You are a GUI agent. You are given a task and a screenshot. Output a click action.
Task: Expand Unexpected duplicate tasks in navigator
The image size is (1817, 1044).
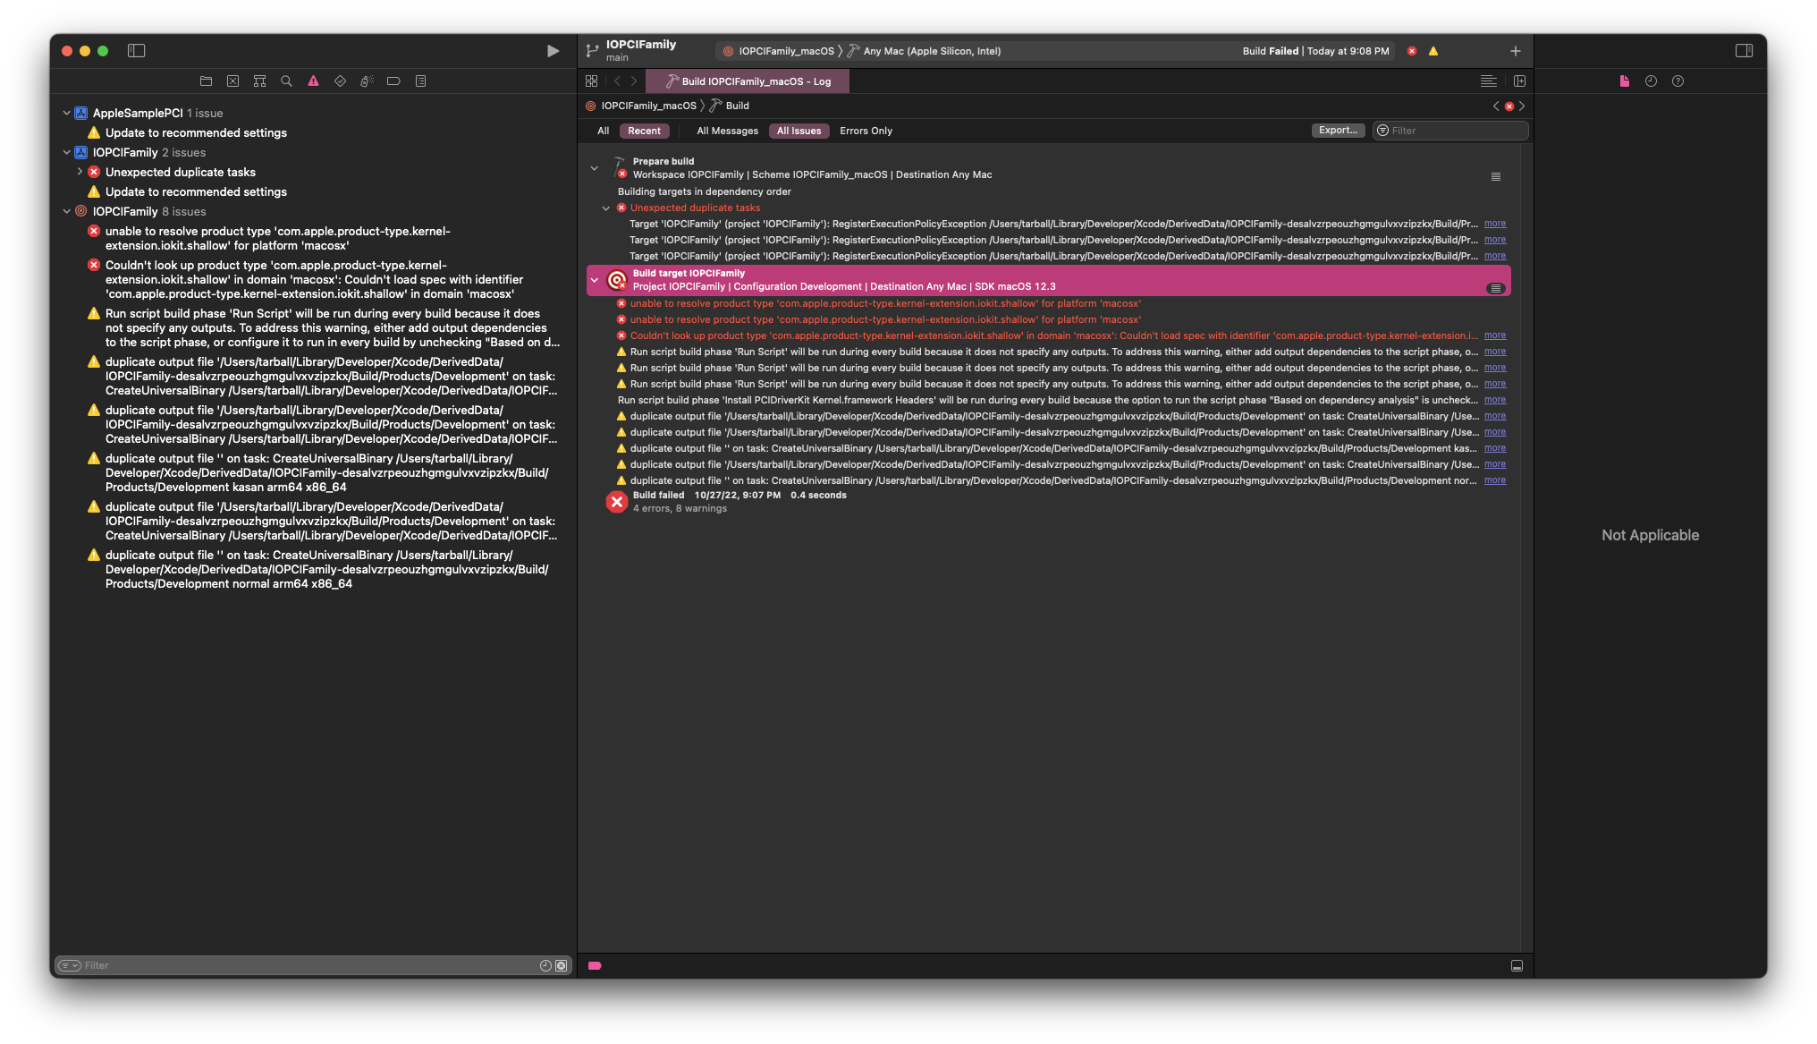click(80, 172)
